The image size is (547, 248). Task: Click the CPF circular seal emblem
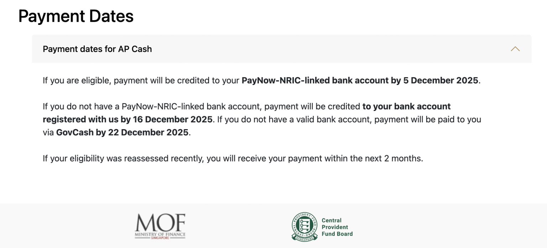pos(304,225)
